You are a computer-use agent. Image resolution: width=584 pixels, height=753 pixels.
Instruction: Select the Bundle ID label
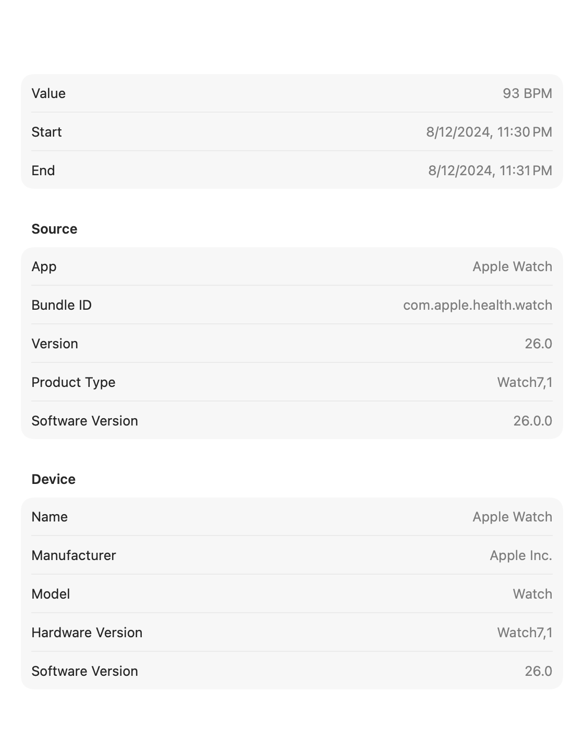(62, 305)
